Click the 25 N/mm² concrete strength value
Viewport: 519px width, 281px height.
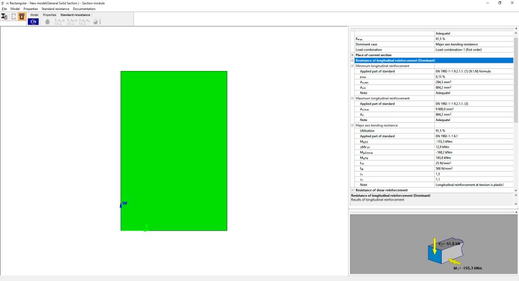click(443, 163)
